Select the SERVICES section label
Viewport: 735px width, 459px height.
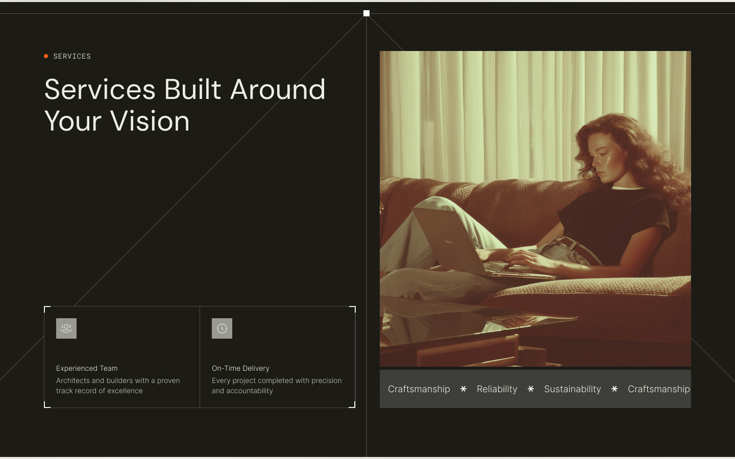[72, 56]
